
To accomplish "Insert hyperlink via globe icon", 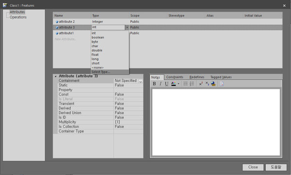I will click(213, 84).
